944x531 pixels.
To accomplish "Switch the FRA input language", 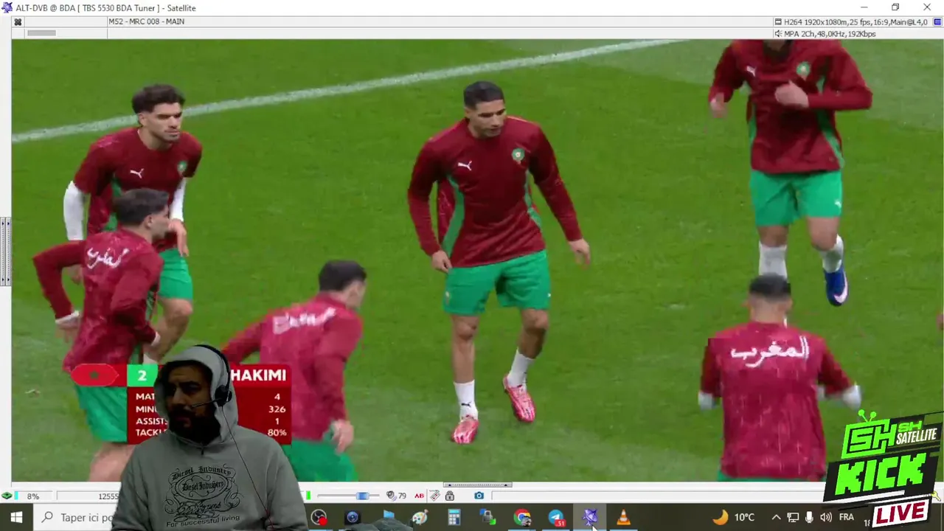I will tap(846, 517).
